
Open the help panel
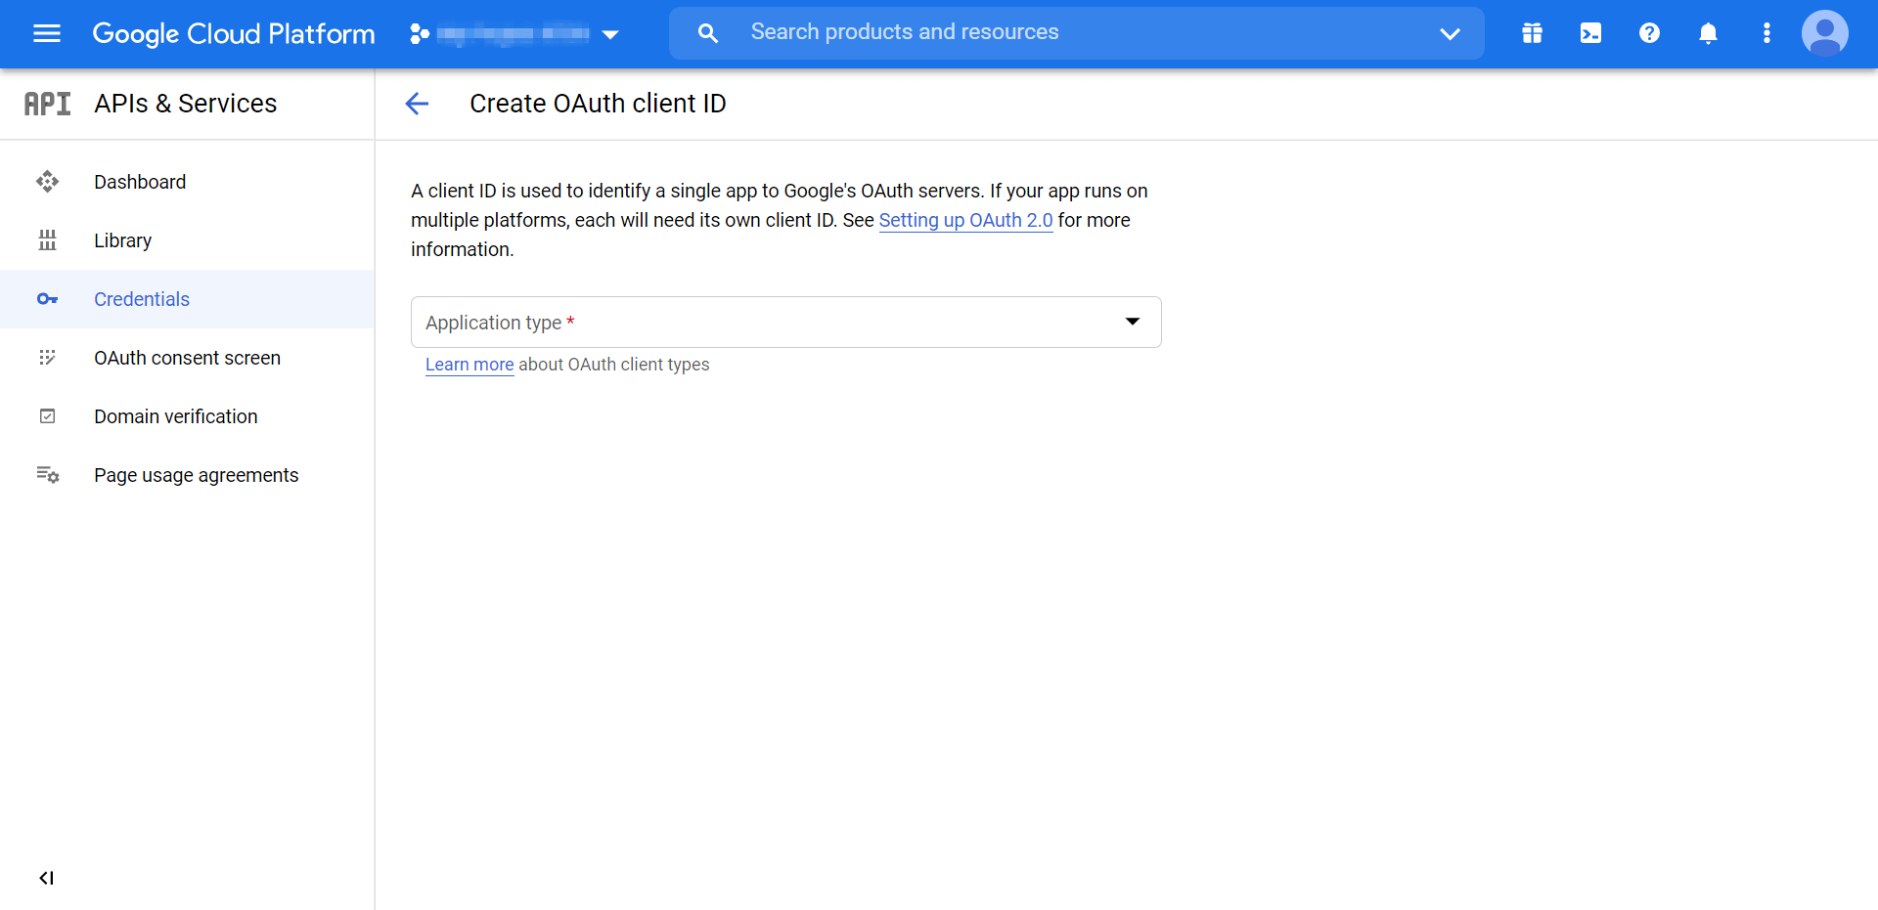(1649, 32)
